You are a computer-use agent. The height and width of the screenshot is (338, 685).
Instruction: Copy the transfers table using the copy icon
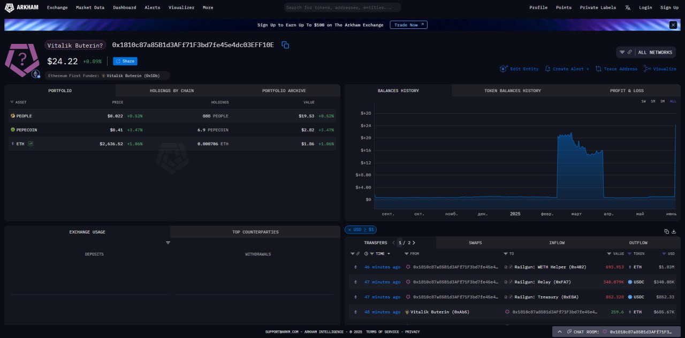point(667,231)
